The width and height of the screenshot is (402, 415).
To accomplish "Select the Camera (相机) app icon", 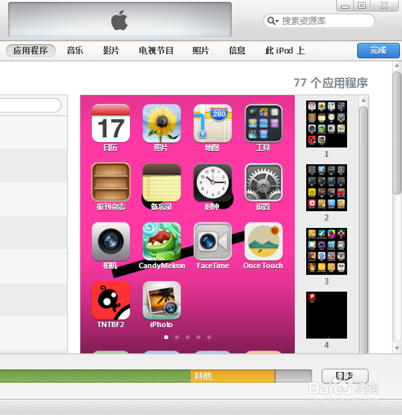I will point(111,241).
